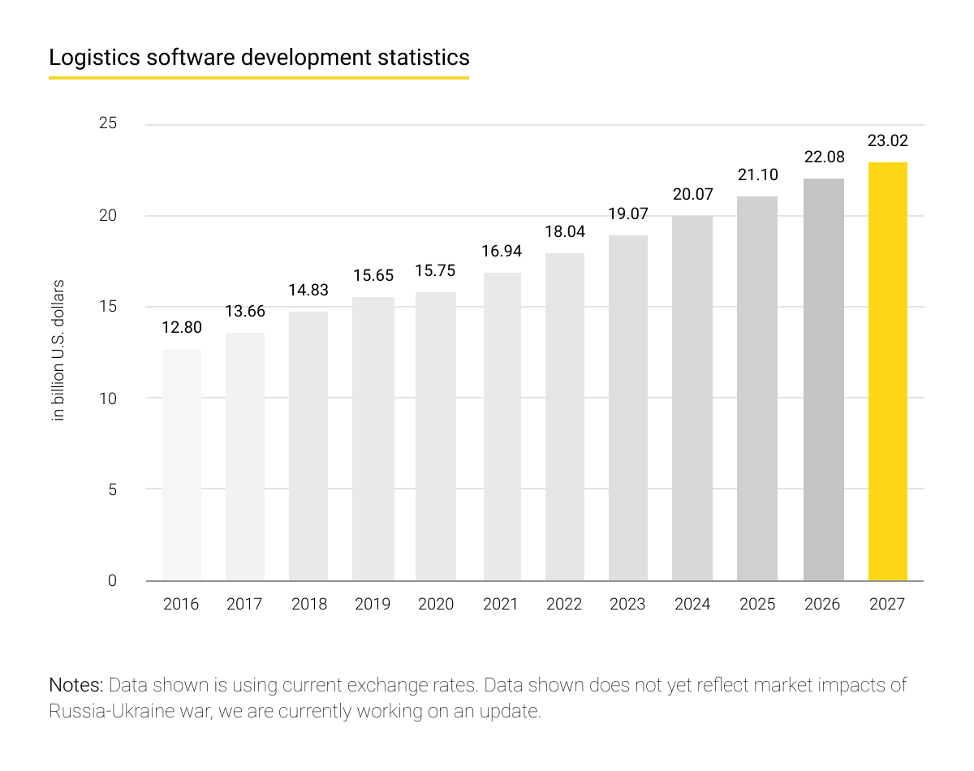Select the 2016 bar in the chart
Viewport: 974px width, 771px height.
[181, 465]
